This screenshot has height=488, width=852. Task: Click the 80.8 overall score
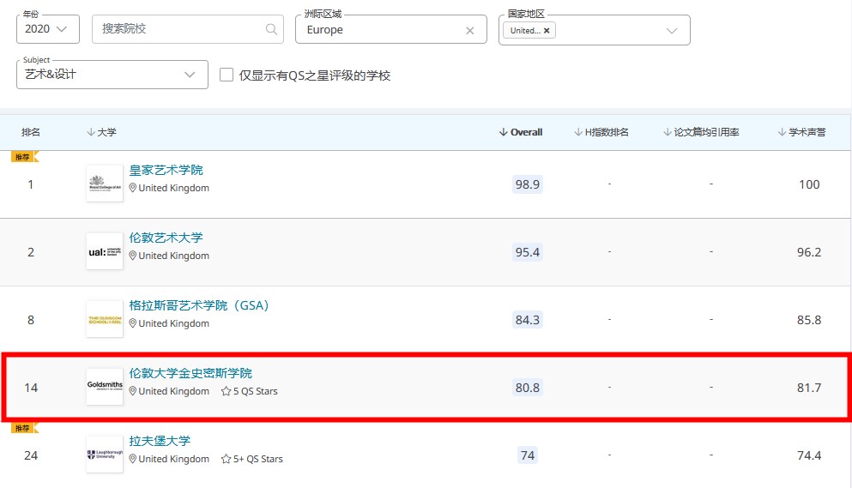click(528, 388)
